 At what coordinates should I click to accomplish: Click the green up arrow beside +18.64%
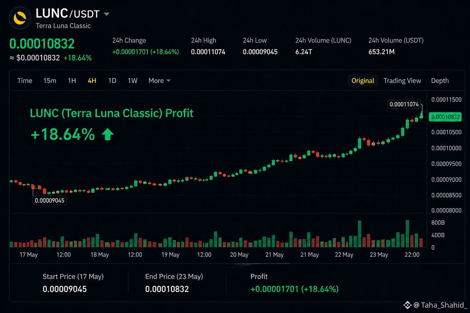pyautogui.click(x=107, y=134)
